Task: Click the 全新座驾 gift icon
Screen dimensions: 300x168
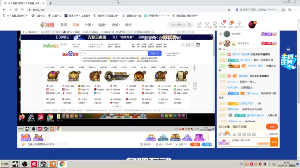Action: pyautogui.click(x=175, y=137)
